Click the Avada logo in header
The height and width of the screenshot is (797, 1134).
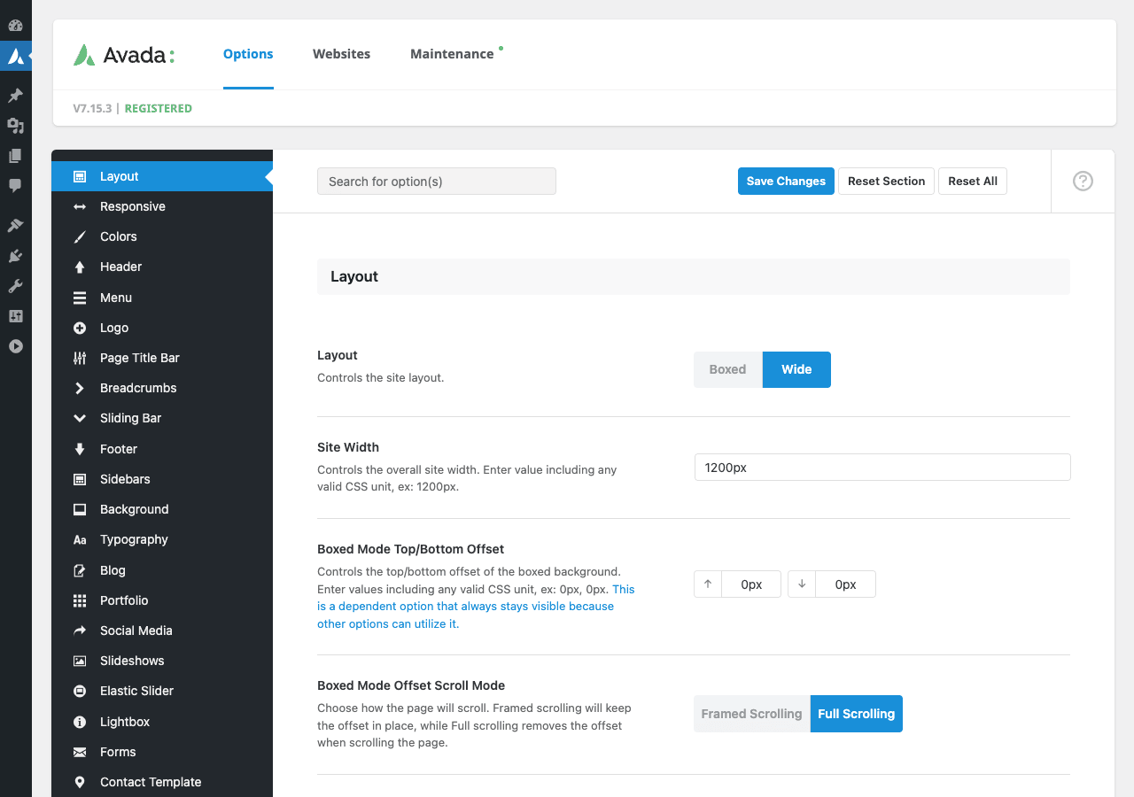tap(124, 55)
